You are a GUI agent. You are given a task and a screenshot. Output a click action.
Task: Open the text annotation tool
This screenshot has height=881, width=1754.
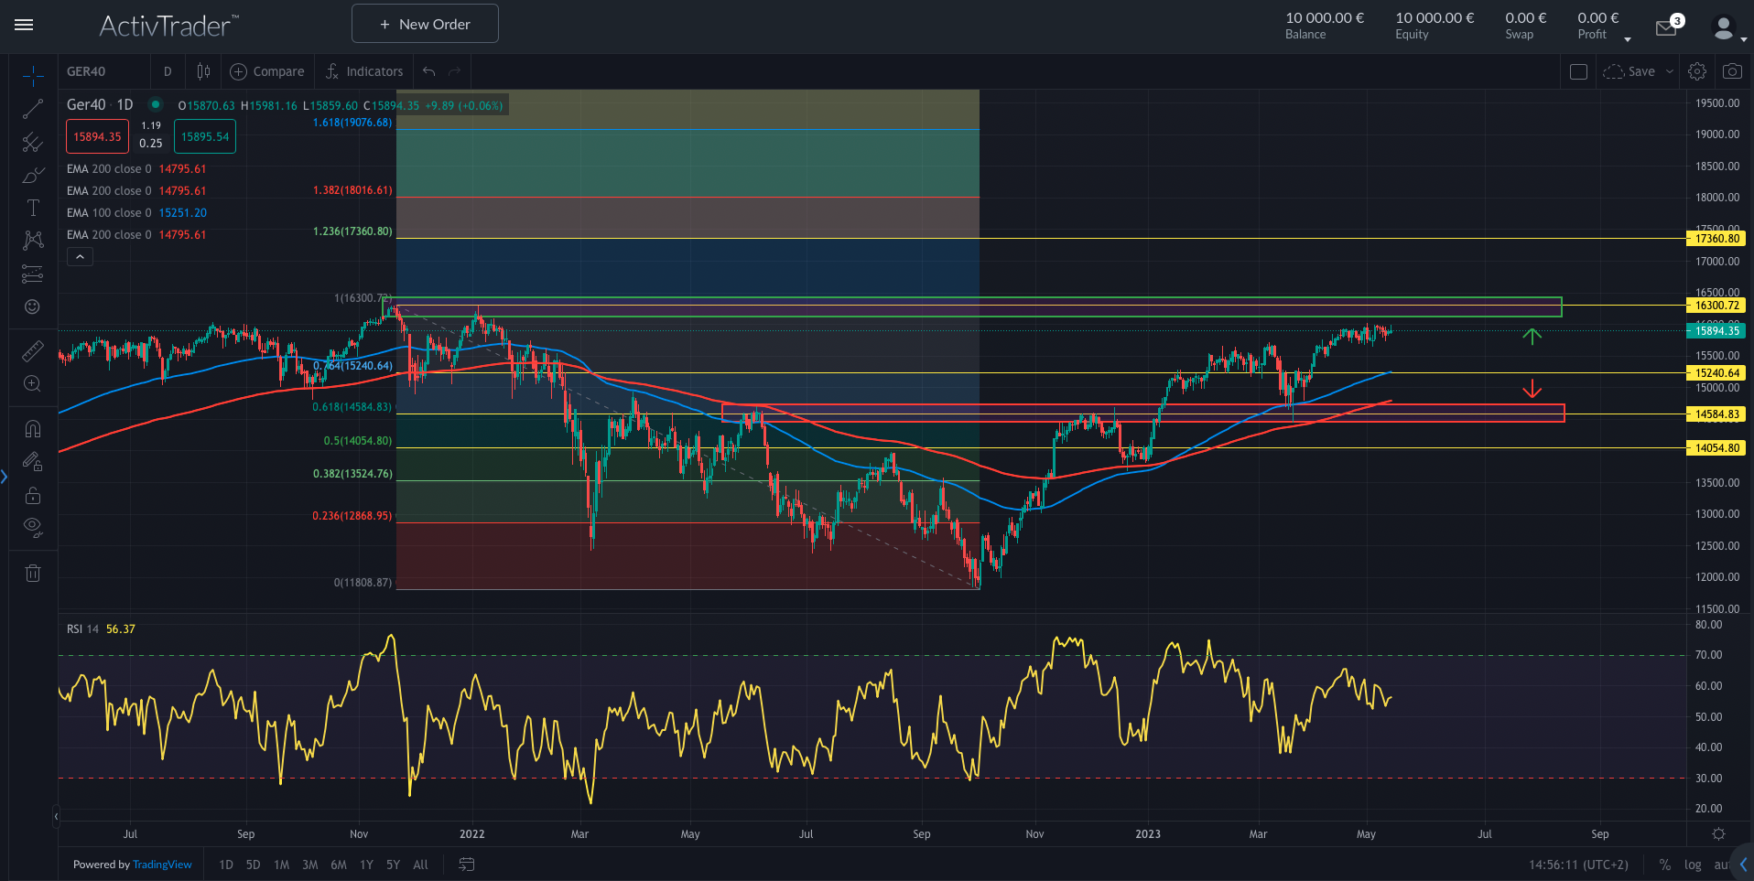[x=33, y=207]
